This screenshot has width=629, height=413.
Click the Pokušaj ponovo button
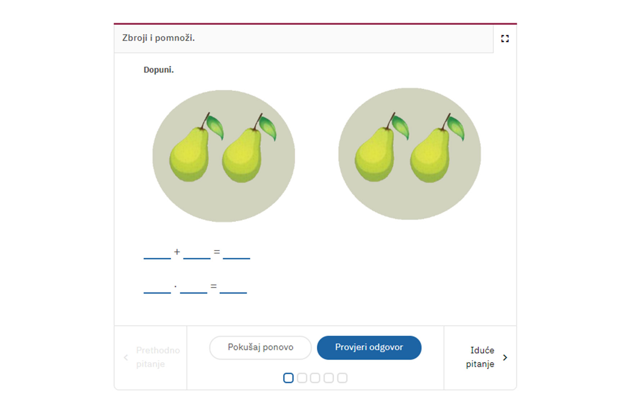click(x=260, y=348)
